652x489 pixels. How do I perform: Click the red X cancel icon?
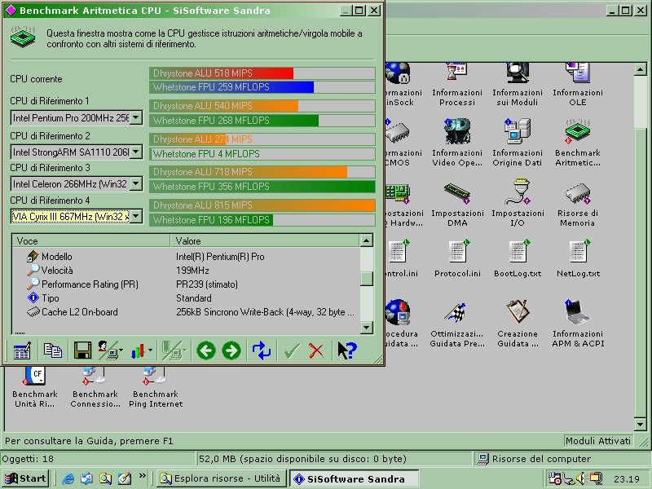316,350
